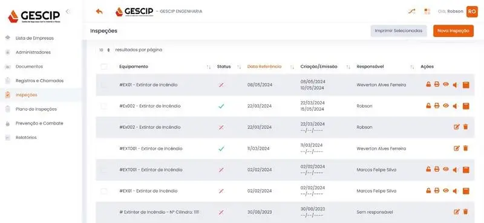Click megaphone icon in 02/02/2024 #EXT001 row

coord(455,170)
